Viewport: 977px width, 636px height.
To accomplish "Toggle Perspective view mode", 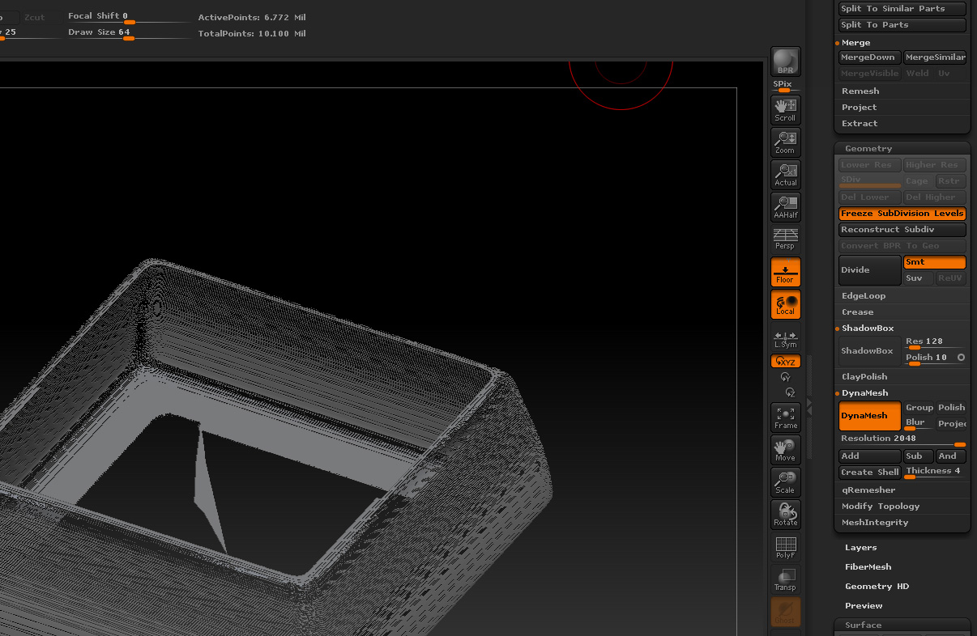I will 784,237.
